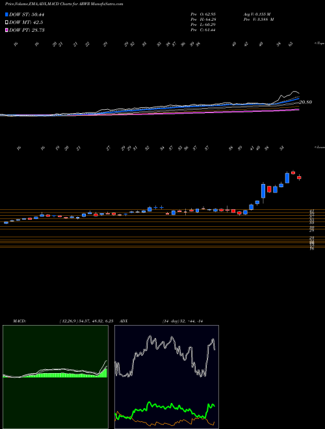Viewport: 325px width, 429px height.
Task: Click the last red candlestick on the price chart
Action: [299, 177]
